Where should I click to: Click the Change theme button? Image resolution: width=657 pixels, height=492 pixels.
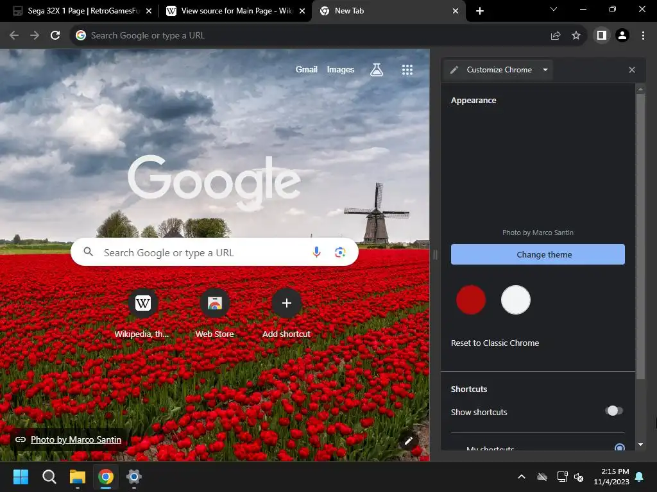[x=538, y=254]
